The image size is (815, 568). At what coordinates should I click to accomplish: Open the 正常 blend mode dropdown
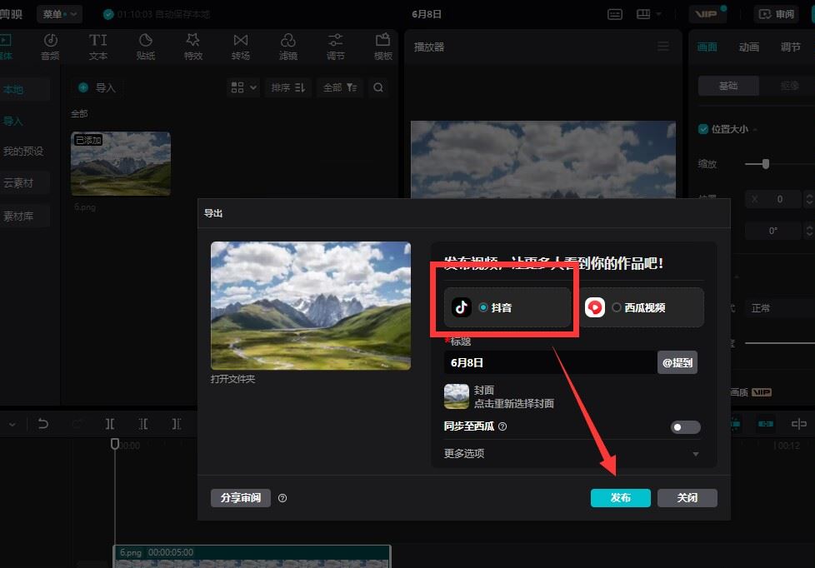tap(780, 308)
